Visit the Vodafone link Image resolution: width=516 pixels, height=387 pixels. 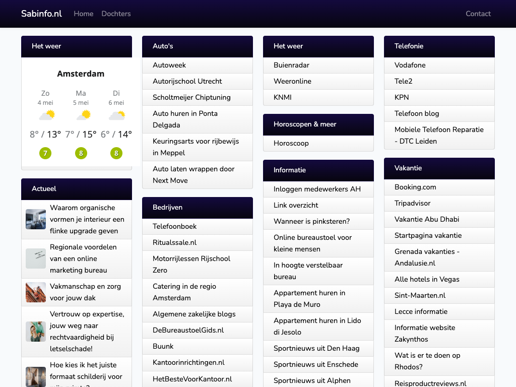click(410, 65)
